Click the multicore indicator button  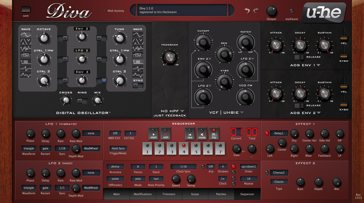pyautogui.click(x=292, y=11)
